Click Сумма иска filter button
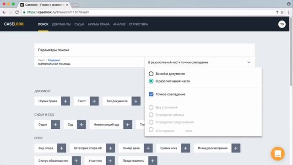Screen dimensions: 293x165 coord(168,148)
